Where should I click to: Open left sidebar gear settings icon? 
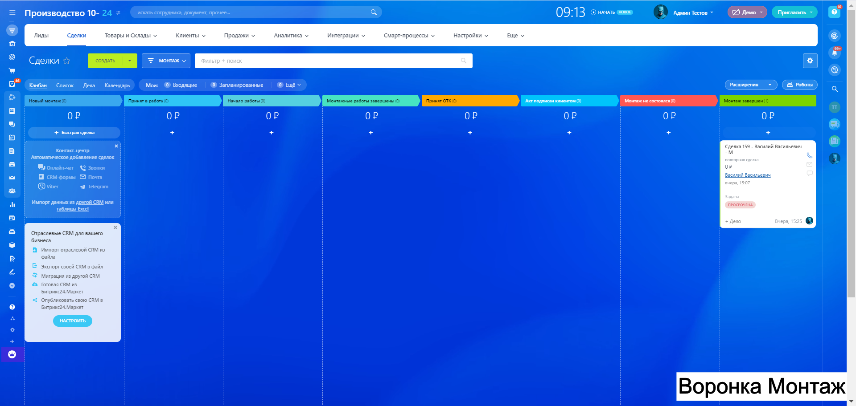point(12,330)
